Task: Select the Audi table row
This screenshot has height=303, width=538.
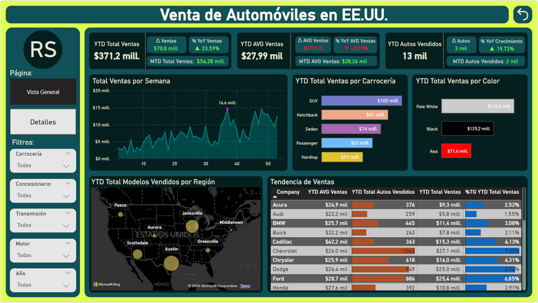Action: (x=396, y=214)
